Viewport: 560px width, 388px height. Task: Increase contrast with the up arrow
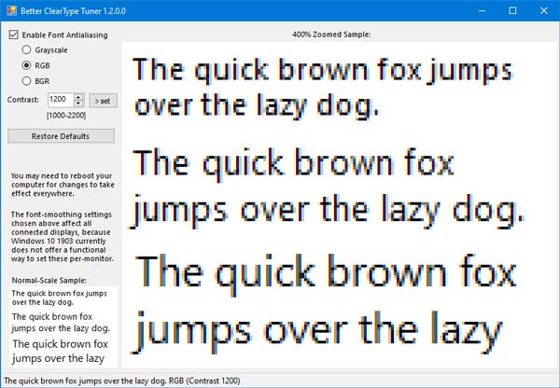[78, 96]
